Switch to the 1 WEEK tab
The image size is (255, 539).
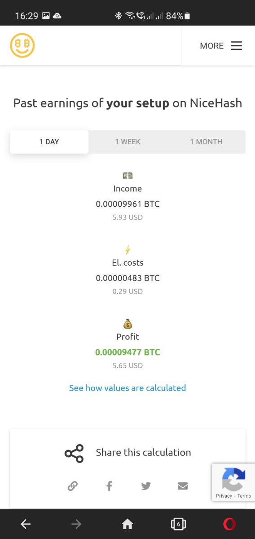coord(127,142)
